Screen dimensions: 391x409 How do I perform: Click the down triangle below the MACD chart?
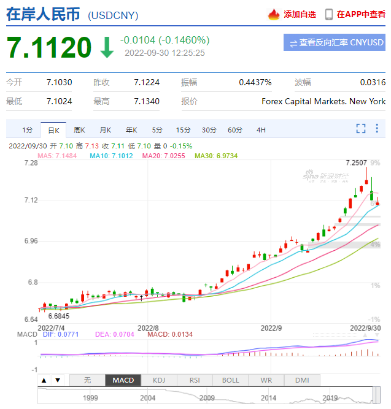coord(57,380)
